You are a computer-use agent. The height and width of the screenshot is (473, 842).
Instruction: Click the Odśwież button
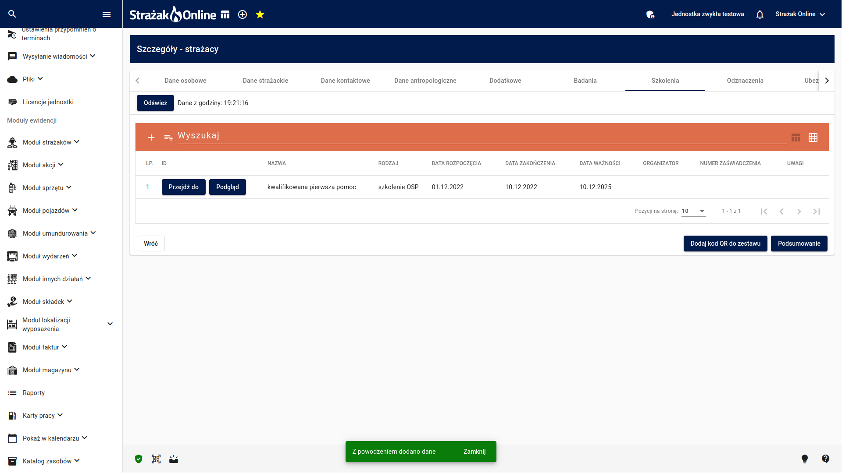(x=155, y=103)
